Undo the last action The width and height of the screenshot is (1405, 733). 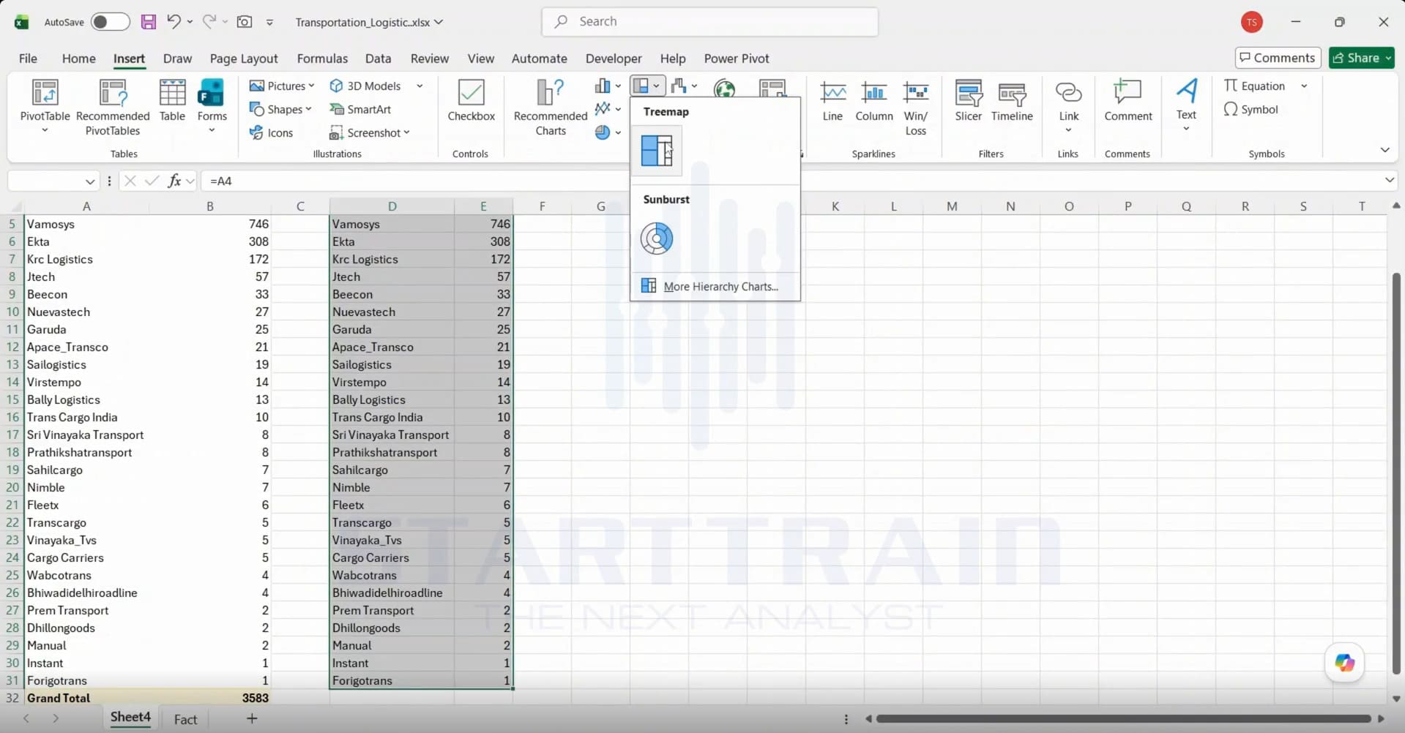click(174, 22)
